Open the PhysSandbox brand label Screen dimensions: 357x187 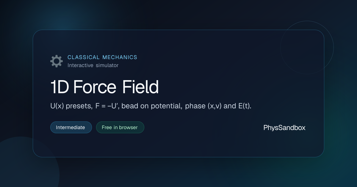tap(284, 128)
